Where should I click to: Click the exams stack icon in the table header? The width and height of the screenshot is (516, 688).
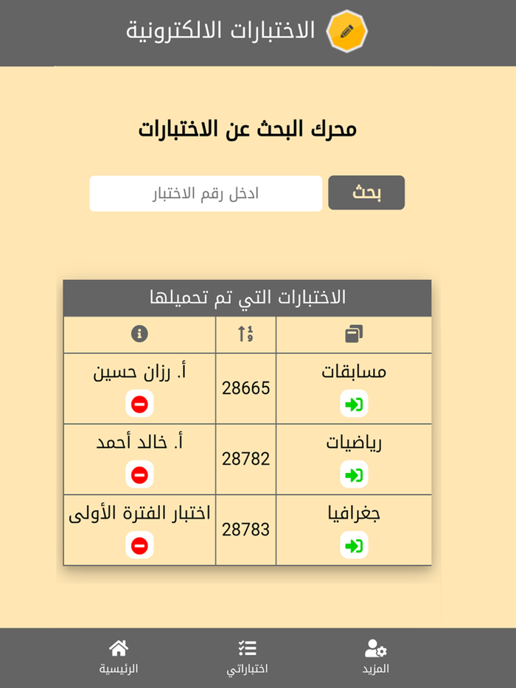(355, 333)
